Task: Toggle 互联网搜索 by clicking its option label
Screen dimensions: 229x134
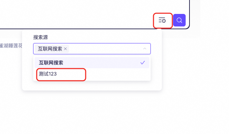Action: 51,63
